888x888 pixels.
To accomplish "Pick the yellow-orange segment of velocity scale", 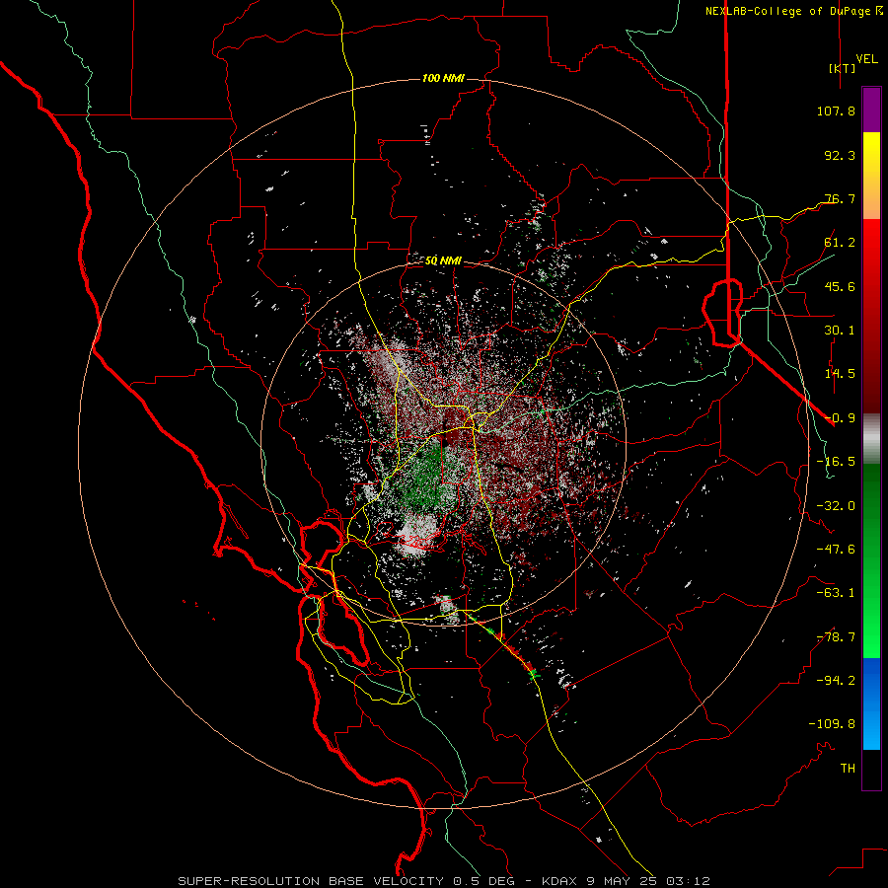I will [x=871, y=176].
